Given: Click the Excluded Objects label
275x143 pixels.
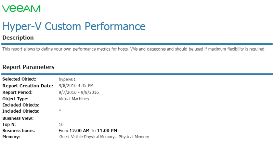Looking at the screenshot, I should (x=21, y=105).
